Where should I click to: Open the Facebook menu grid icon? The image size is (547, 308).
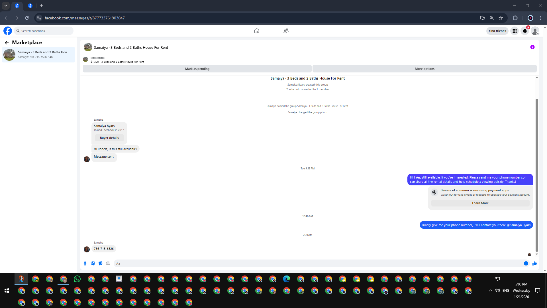click(515, 31)
